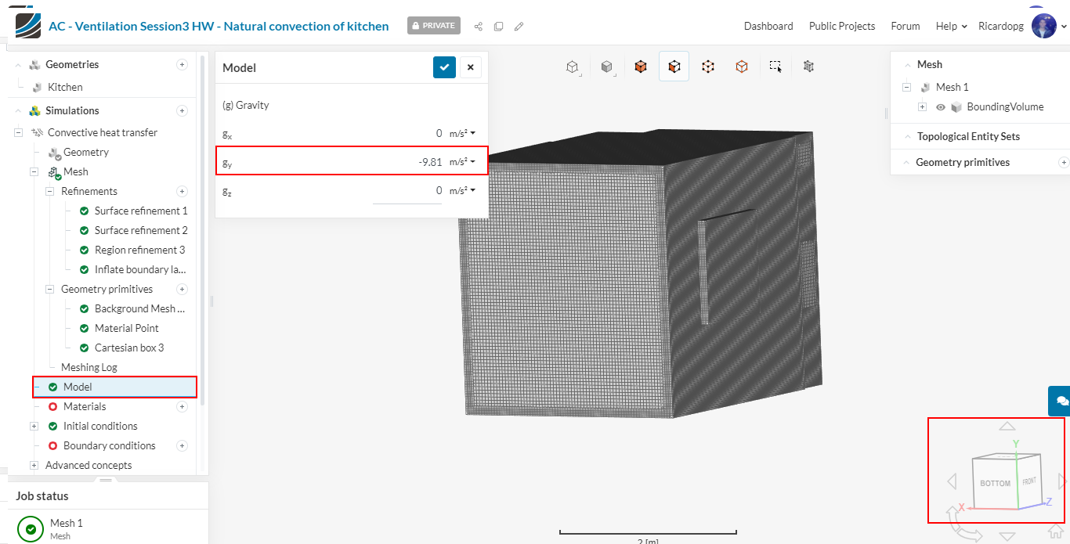Open the Help menu
Image resolution: width=1070 pixels, height=544 pixels.
click(951, 26)
